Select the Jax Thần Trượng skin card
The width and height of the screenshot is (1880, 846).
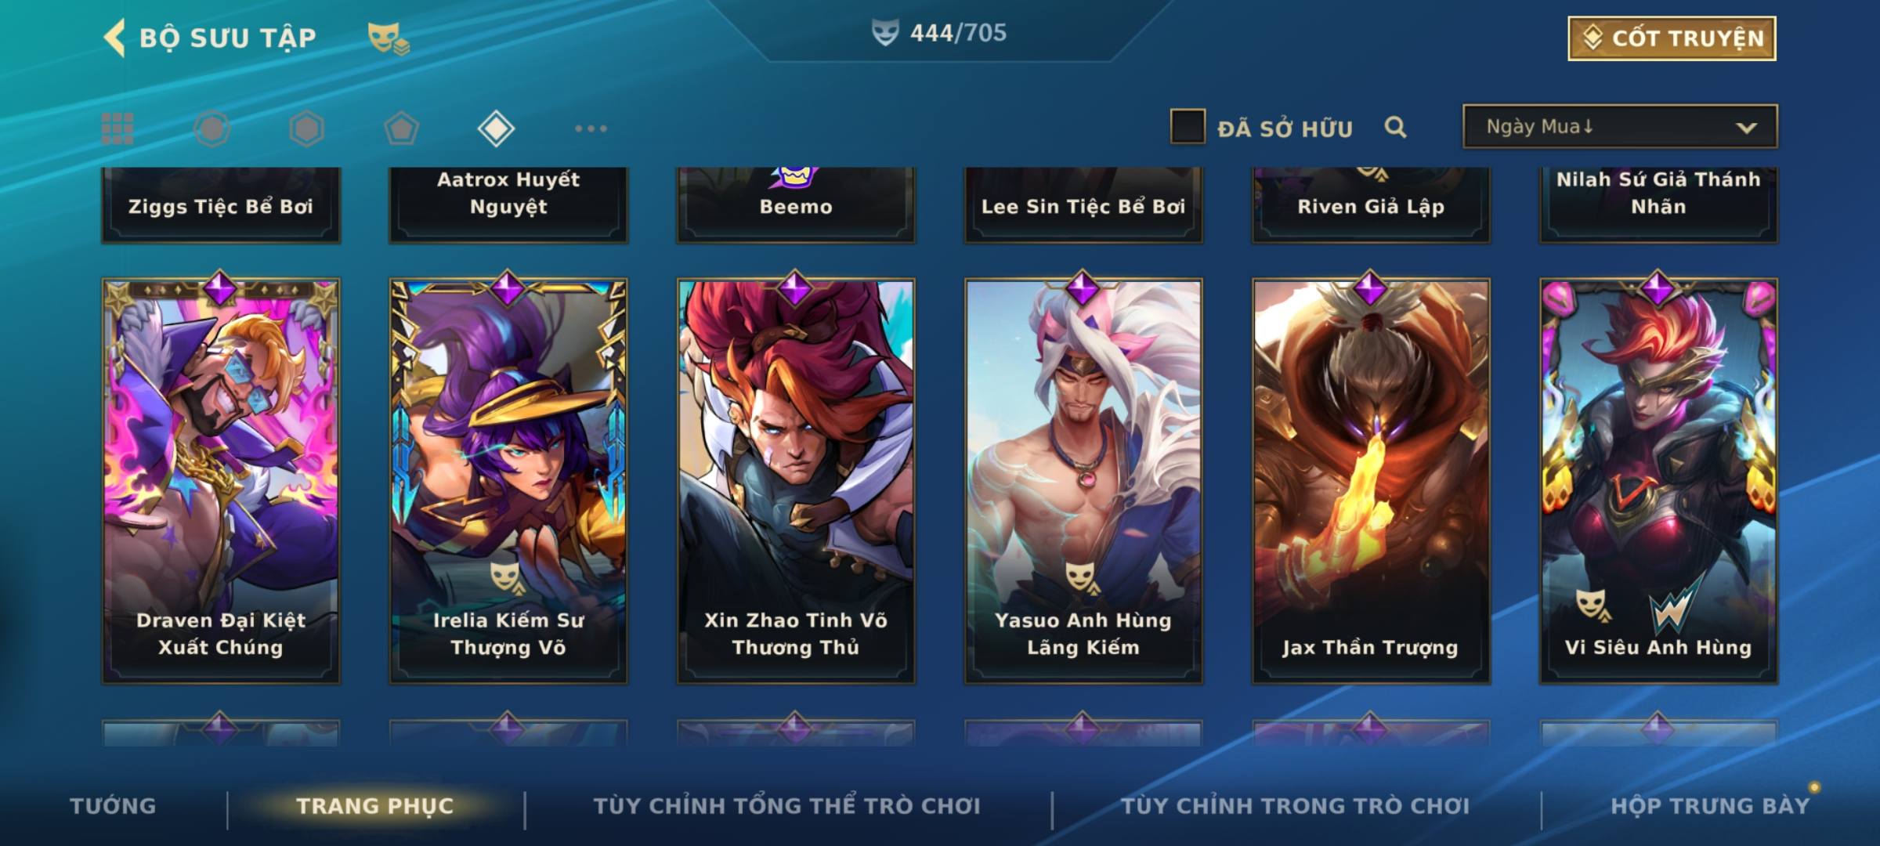coord(1371,481)
